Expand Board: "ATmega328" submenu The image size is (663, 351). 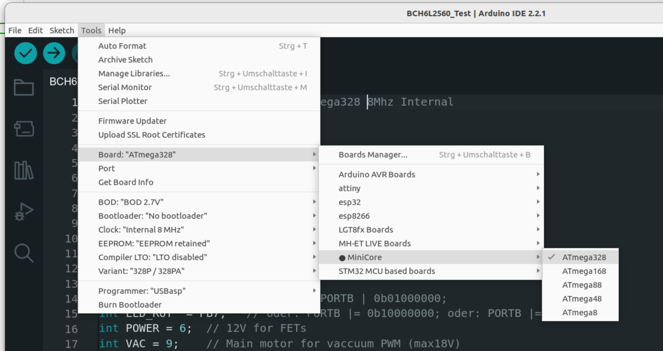[199, 155]
